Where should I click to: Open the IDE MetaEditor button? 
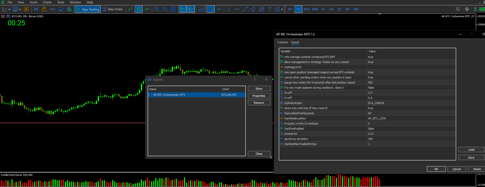(36, 9)
